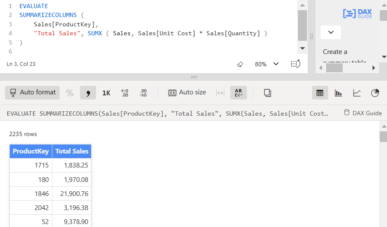Click the Auto format button
Screen dimensions: 387x227
point(32,93)
